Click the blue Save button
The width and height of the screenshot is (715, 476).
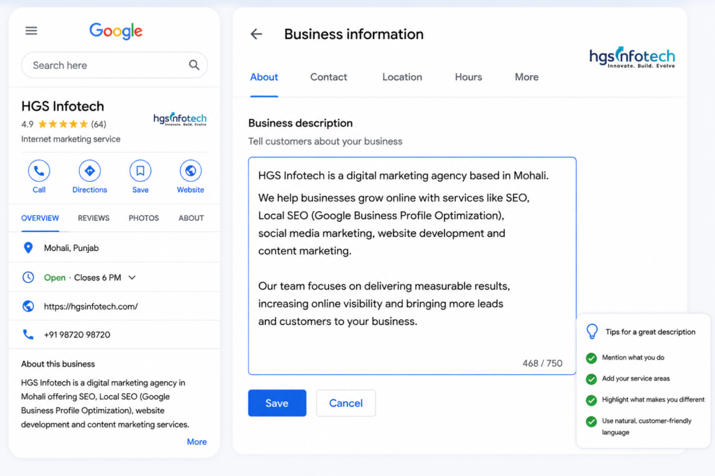pyautogui.click(x=277, y=403)
